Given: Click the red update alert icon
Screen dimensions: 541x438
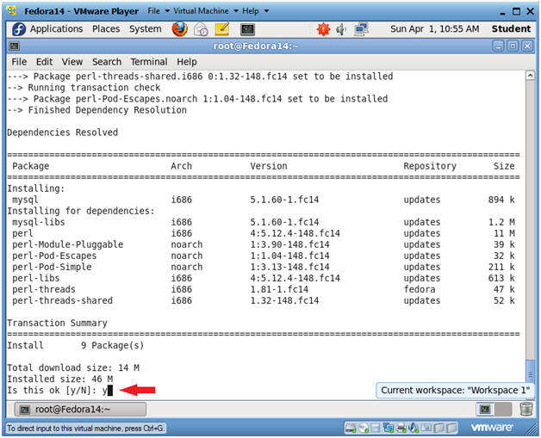Looking at the screenshot, I should click(x=324, y=29).
